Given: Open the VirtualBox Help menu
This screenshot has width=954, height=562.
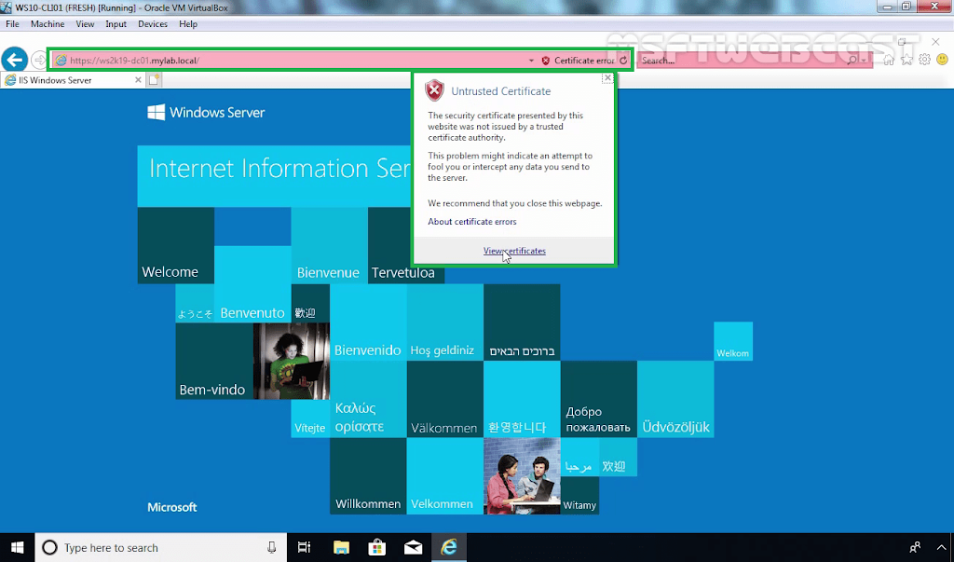Looking at the screenshot, I should point(188,23).
